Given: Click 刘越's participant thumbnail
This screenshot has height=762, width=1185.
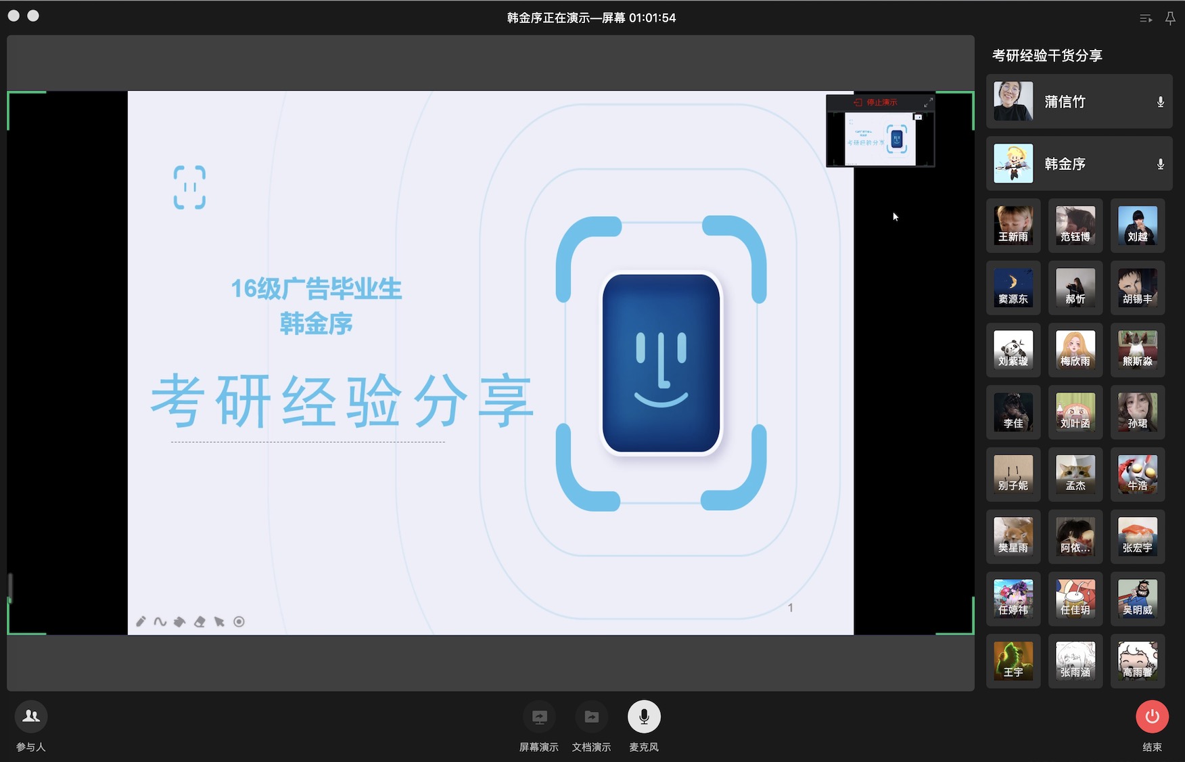Looking at the screenshot, I should (1137, 225).
